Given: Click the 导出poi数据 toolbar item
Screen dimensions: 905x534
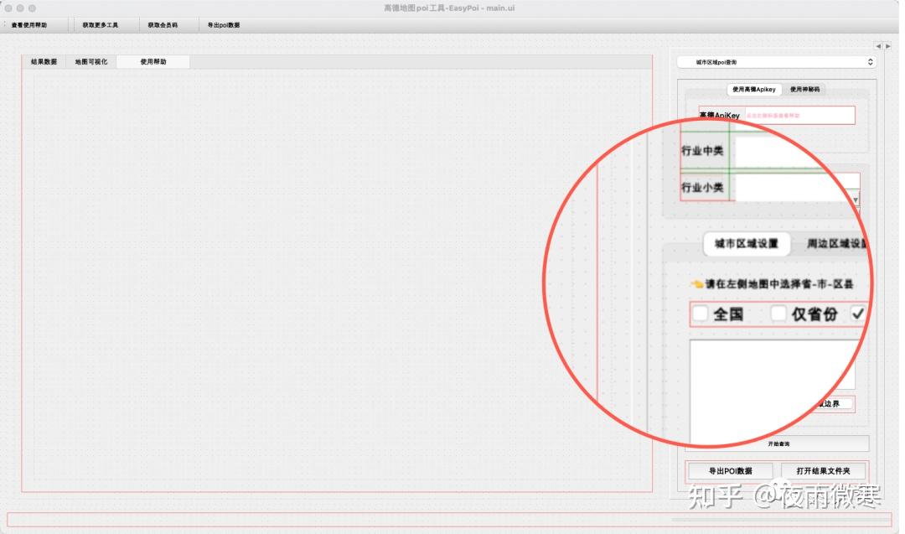Looking at the screenshot, I should pos(222,24).
